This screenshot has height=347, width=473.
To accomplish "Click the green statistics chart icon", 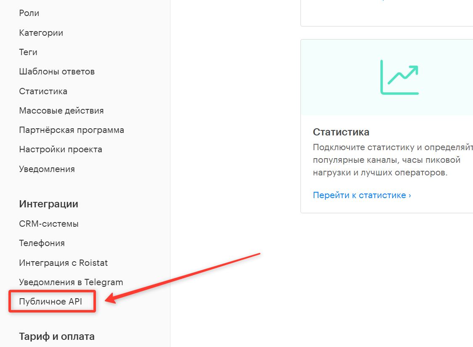I will tap(399, 77).
